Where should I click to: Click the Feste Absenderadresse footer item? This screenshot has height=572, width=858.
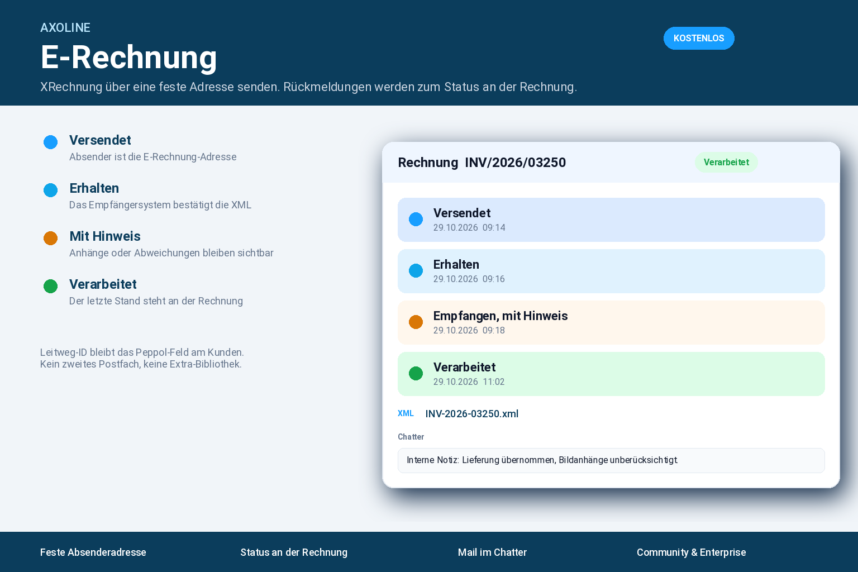point(93,552)
